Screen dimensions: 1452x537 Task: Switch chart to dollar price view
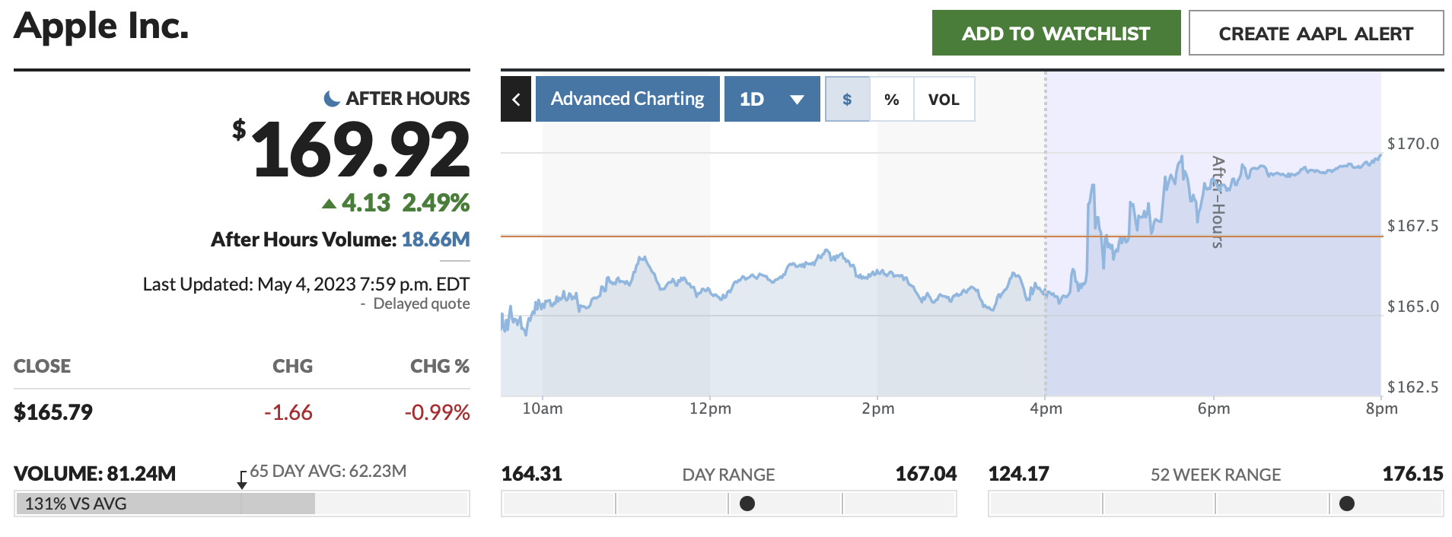tap(847, 99)
